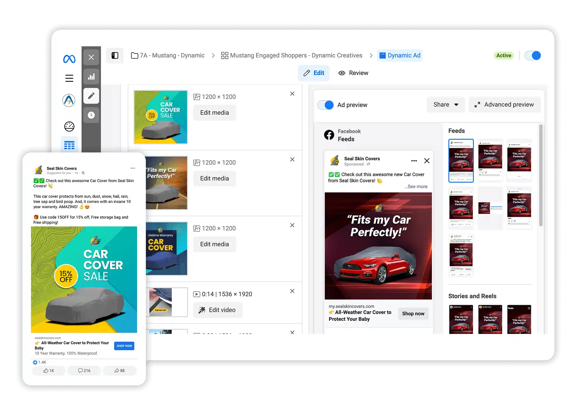
Task: Click the speedometer icon in the left sidebar
Action: click(x=69, y=126)
